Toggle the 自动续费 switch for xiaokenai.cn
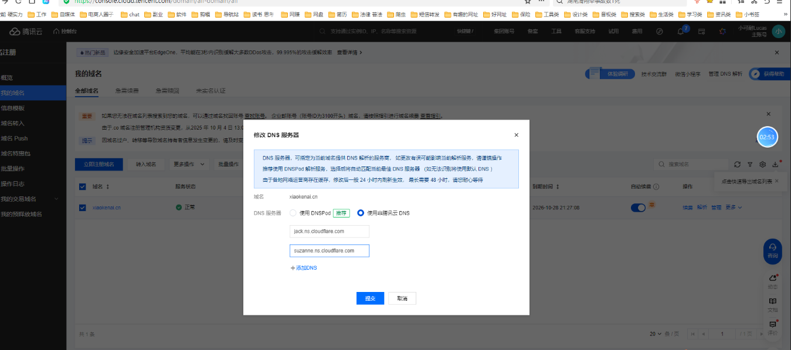This screenshot has width=791, height=350. [638, 208]
